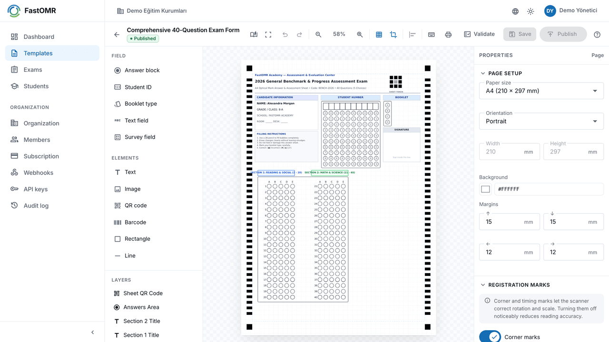Click the fit-to-screen icon

(x=268, y=34)
